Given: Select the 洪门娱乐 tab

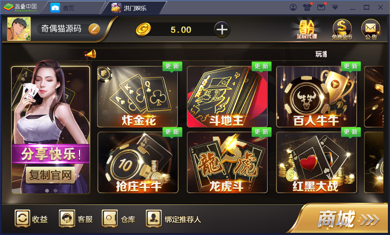Looking at the screenshot, I should pos(129,8).
